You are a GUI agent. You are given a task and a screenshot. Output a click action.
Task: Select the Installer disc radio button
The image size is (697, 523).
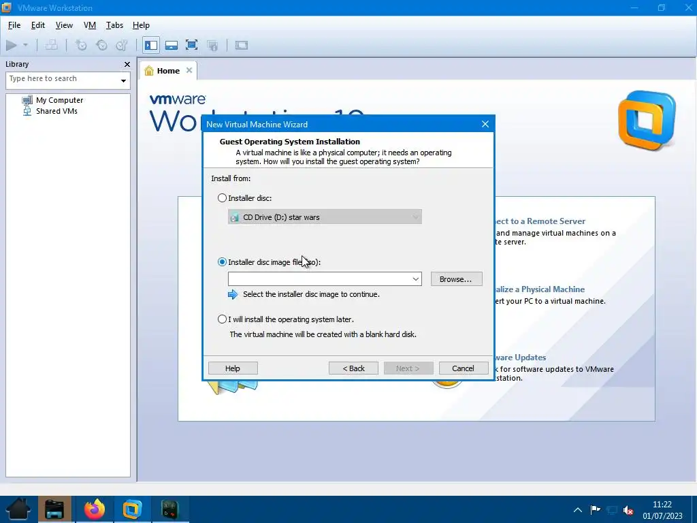pos(222,198)
